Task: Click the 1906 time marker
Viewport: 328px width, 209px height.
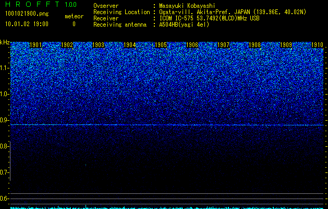Action: click(192, 45)
